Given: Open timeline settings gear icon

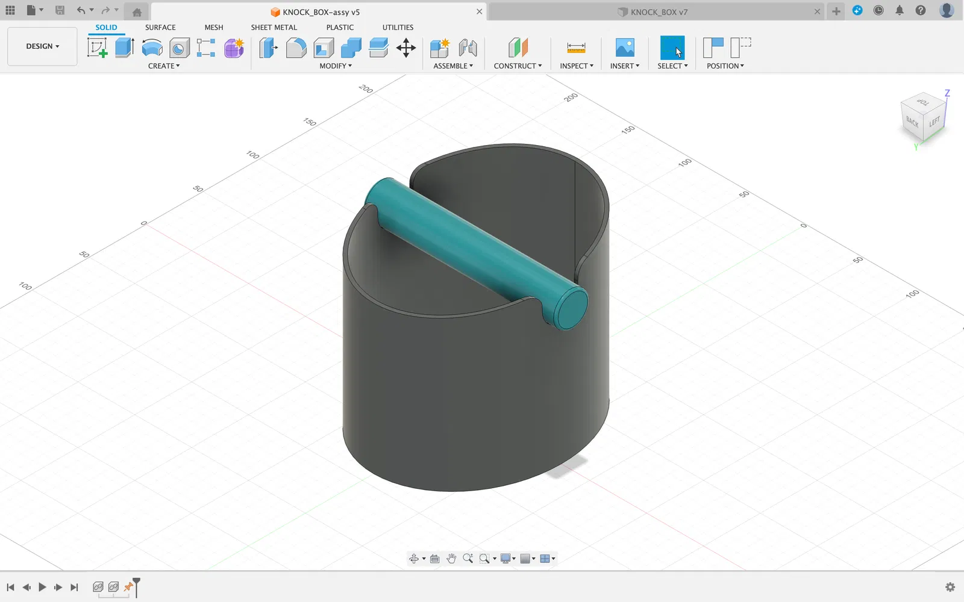Looking at the screenshot, I should [x=950, y=587].
